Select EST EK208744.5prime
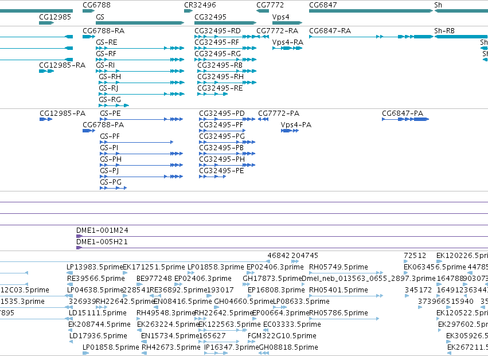488x356 pixels. click(x=70, y=330)
